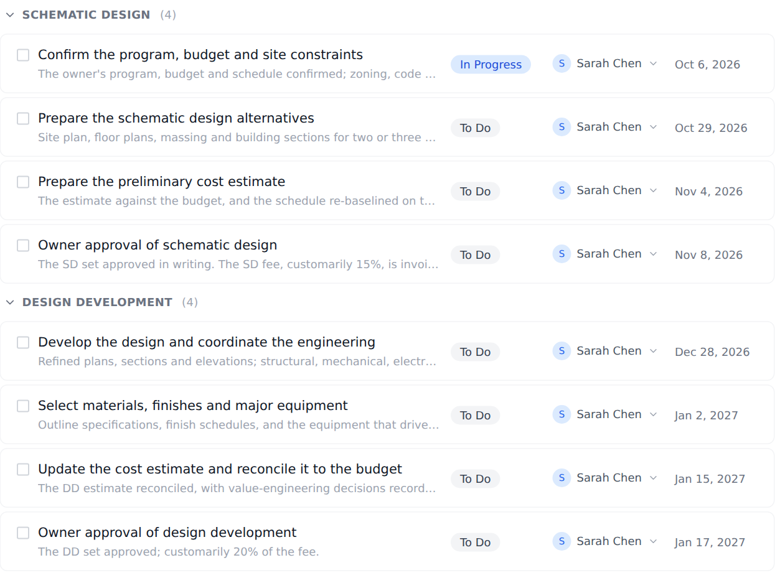Open task 'Select materials, finishes and major equipment'
This screenshot has height=578, width=775.
pyautogui.click(x=193, y=406)
